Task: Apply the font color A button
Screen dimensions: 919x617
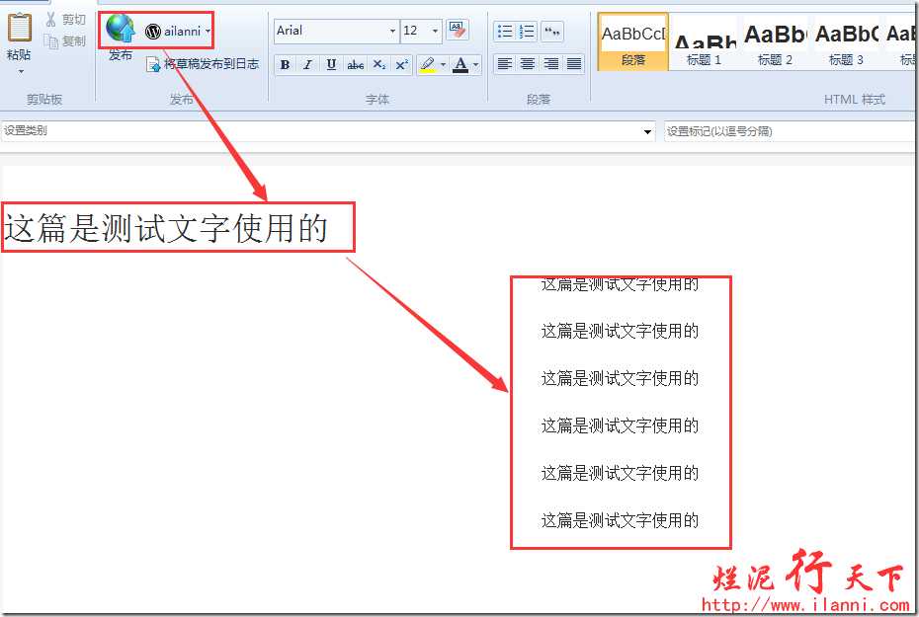Action: (x=460, y=64)
